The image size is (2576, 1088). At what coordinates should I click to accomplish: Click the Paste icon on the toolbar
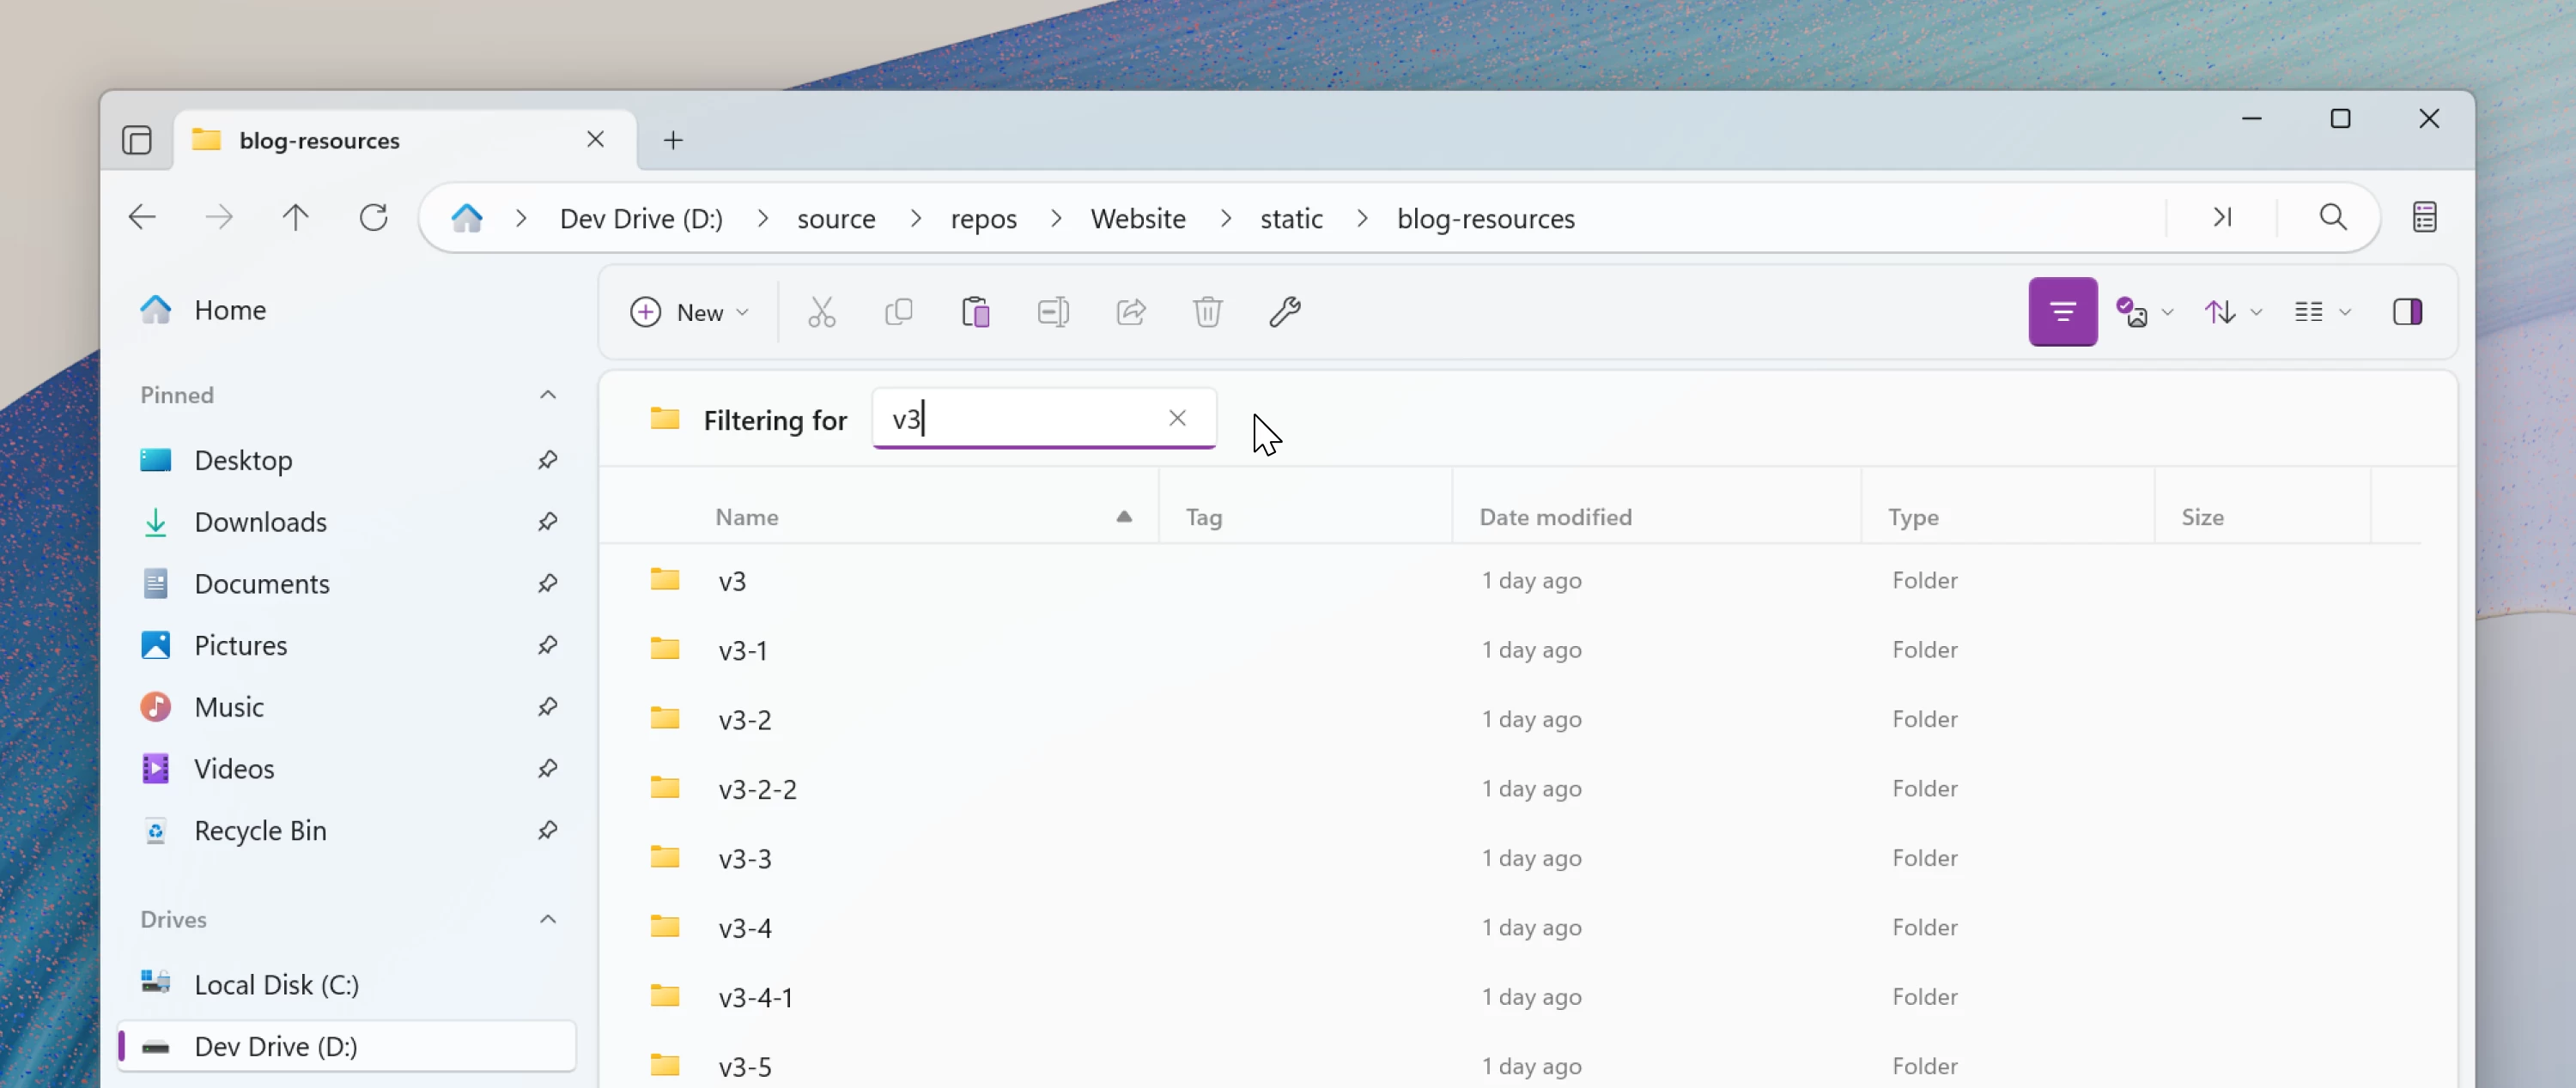(976, 311)
